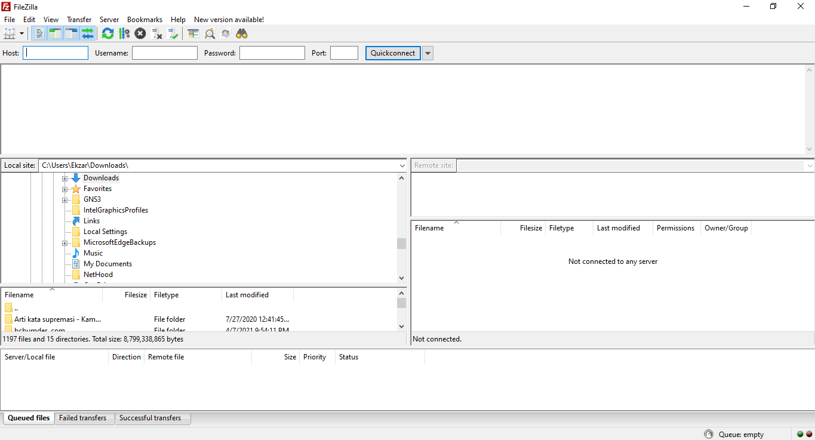Toggle transfer queue display

pos(88,33)
